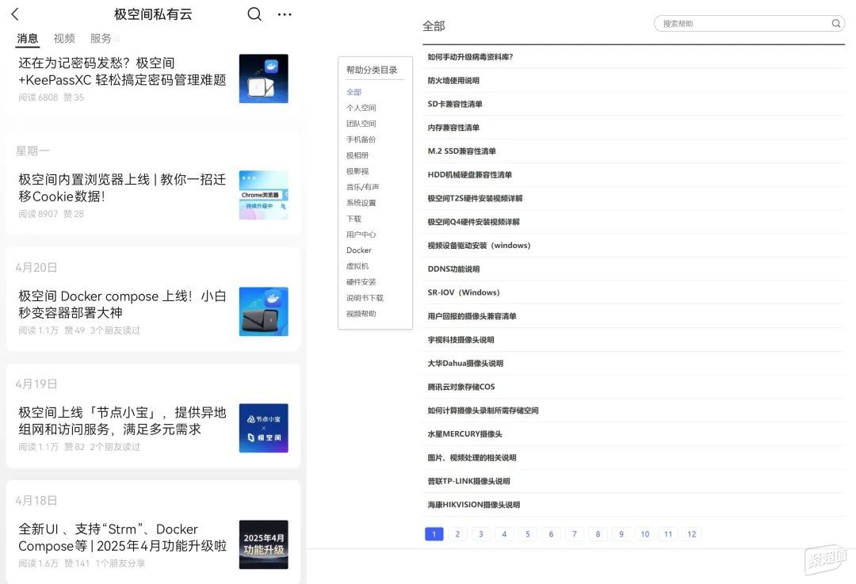
Task: Select 视频帮助 help category
Action: [361, 313]
